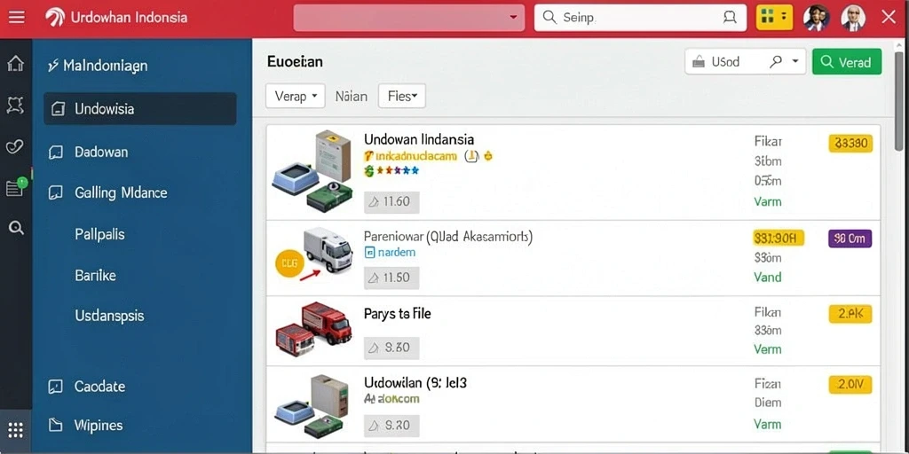Image resolution: width=909 pixels, height=454 pixels.
Task: Open the Verap dropdown filter
Action: point(295,96)
